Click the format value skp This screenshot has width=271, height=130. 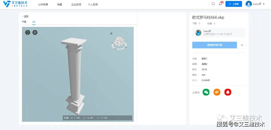tap(204, 75)
